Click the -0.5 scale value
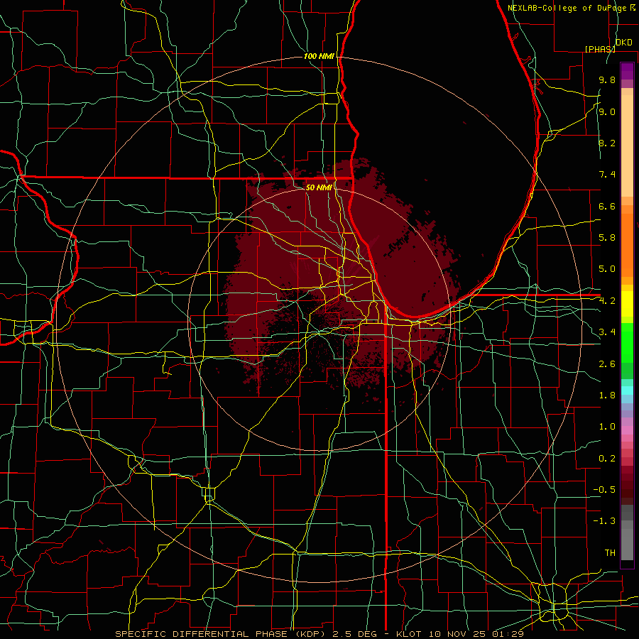Screen dimensions: 639x639 (x=604, y=490)
